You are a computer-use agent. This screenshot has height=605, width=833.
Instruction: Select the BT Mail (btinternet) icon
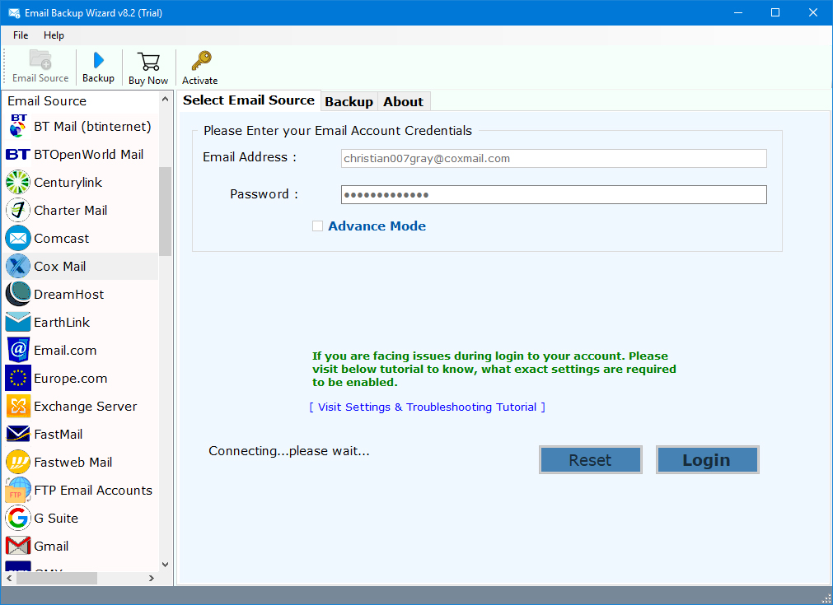(x=17, y=126)
